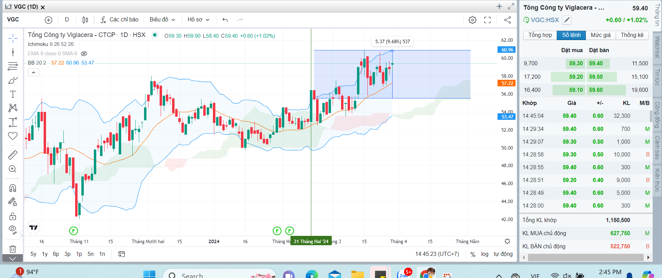Select the 1y time range
662x278 pixels.
[45, 254]
